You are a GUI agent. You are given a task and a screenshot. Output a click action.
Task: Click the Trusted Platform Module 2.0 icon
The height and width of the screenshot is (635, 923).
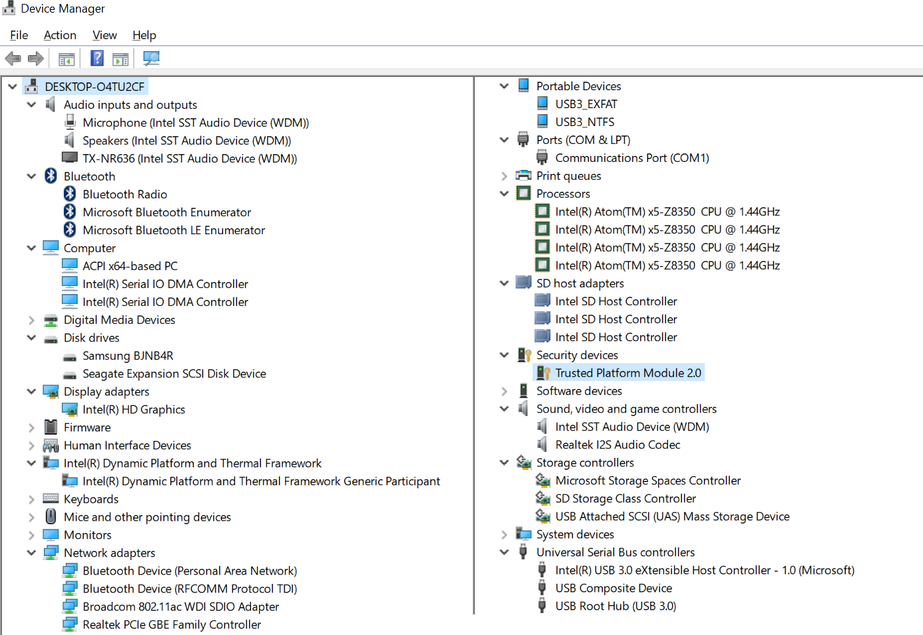(543, 372)
